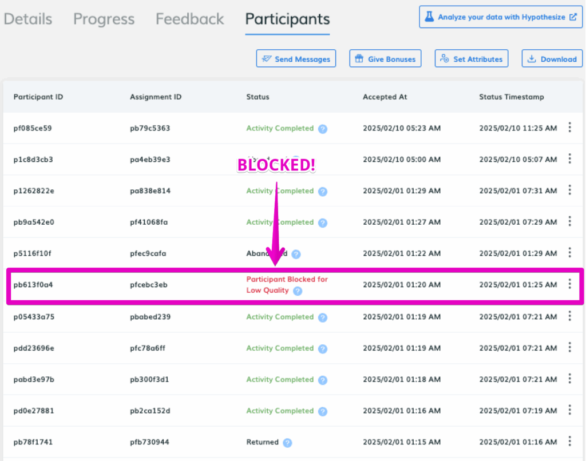Viewport: 586px width, 461px height.
Task: Switch to the Details tab
Action: pos(27,19)
